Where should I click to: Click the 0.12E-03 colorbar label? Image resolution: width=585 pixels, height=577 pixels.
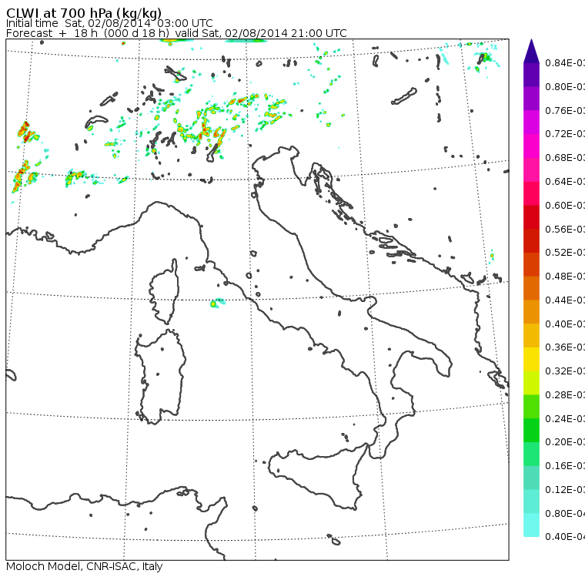click(565, 490)
